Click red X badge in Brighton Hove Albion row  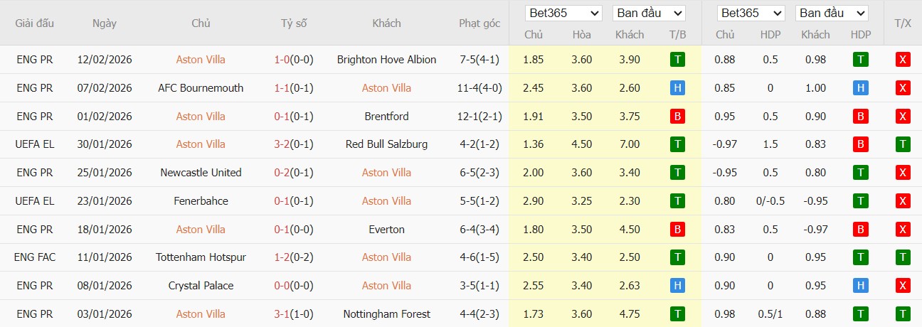pyautogui.click(x=903, y=60)
